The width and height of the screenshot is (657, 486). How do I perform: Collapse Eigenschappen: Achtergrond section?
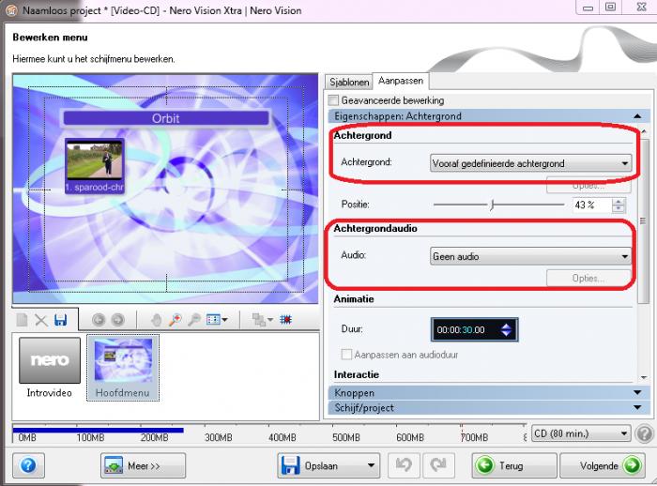[x=489, y=116]
